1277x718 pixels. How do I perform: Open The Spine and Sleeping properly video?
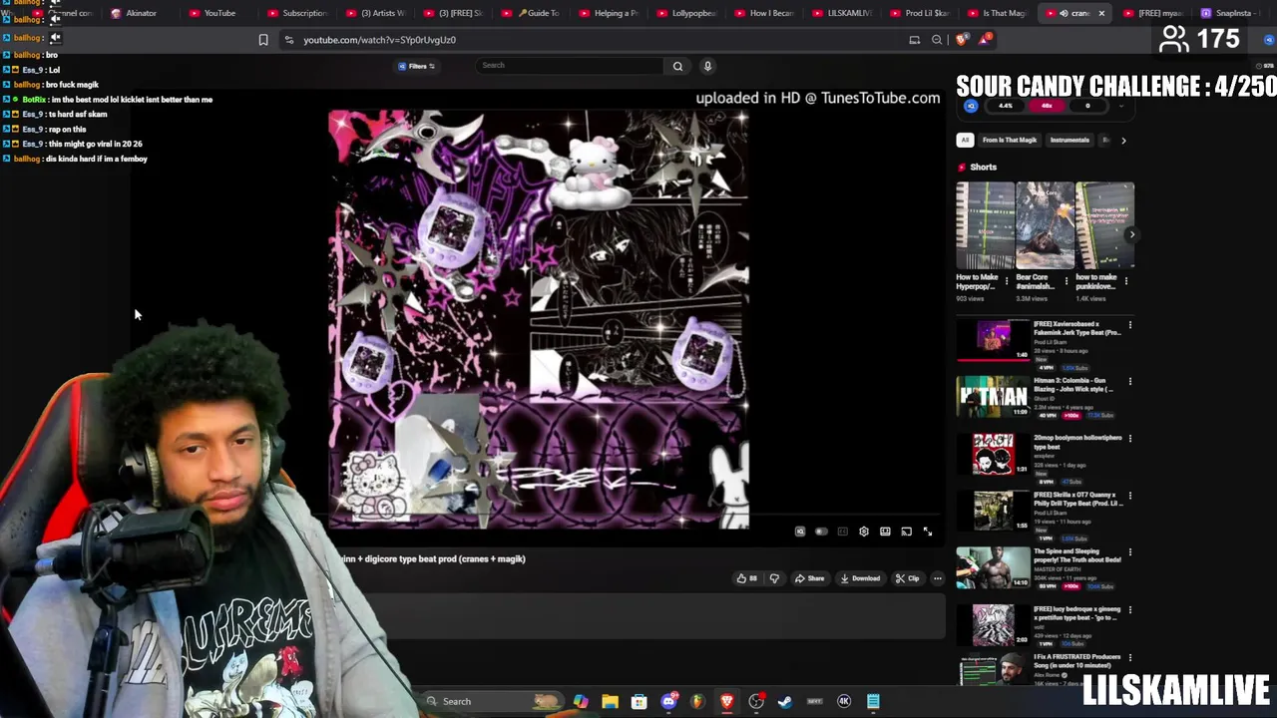tap(1076, 555)
